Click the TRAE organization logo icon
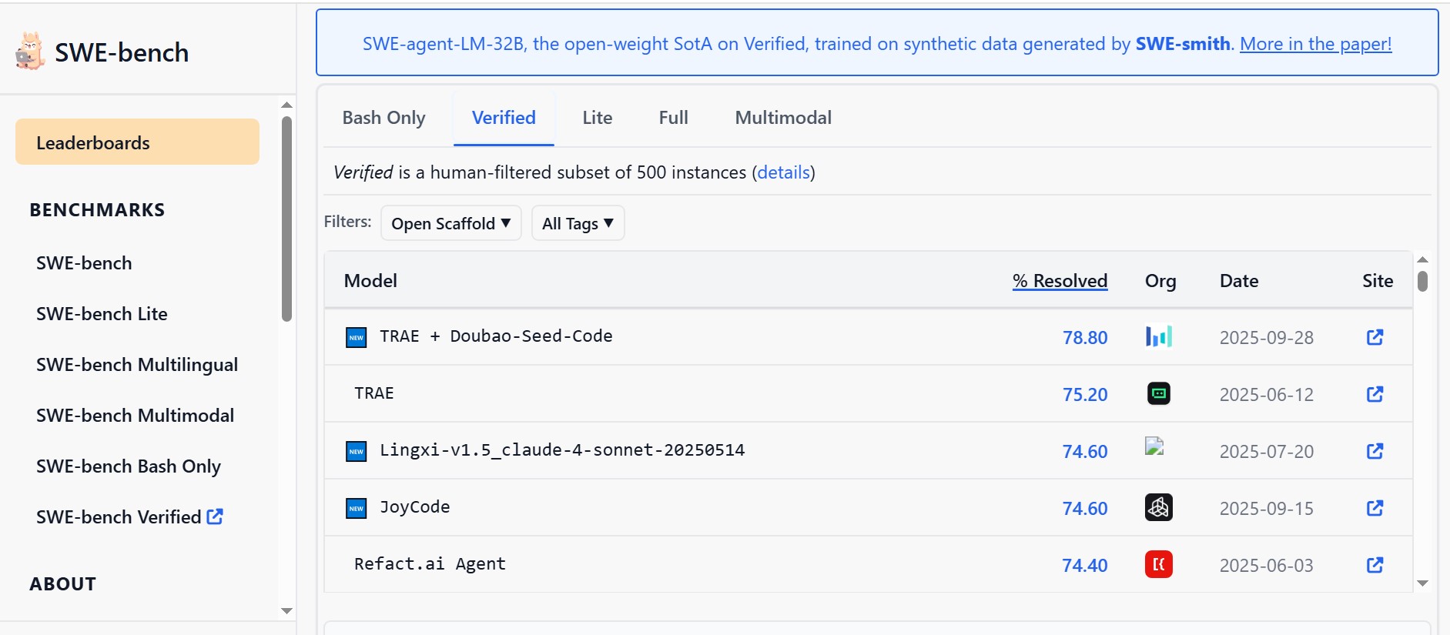 [1158, 393]
